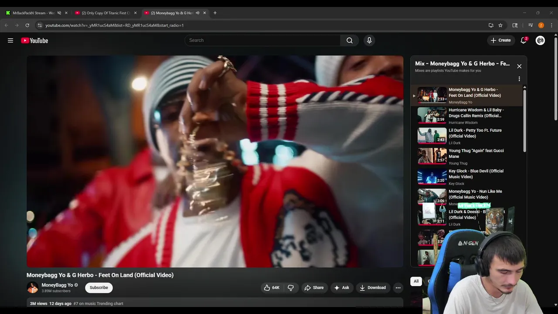
Task: Open YouTube account avatar menu
Action: pyautogui.click(x=540, y=41)
